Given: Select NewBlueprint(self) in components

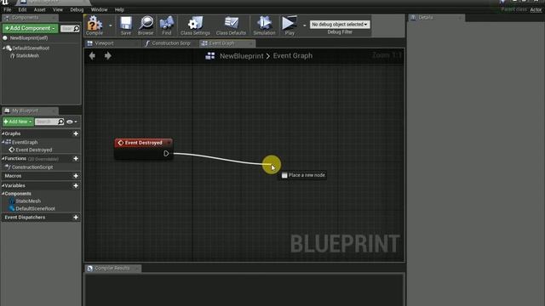Looking at the screenshot, I should [29, 37].
